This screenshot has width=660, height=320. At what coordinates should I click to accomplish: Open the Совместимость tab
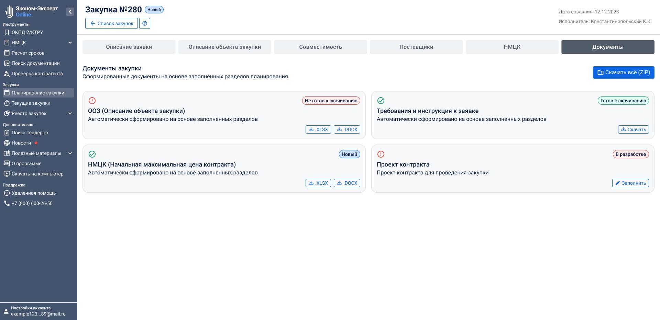point(320,47)
